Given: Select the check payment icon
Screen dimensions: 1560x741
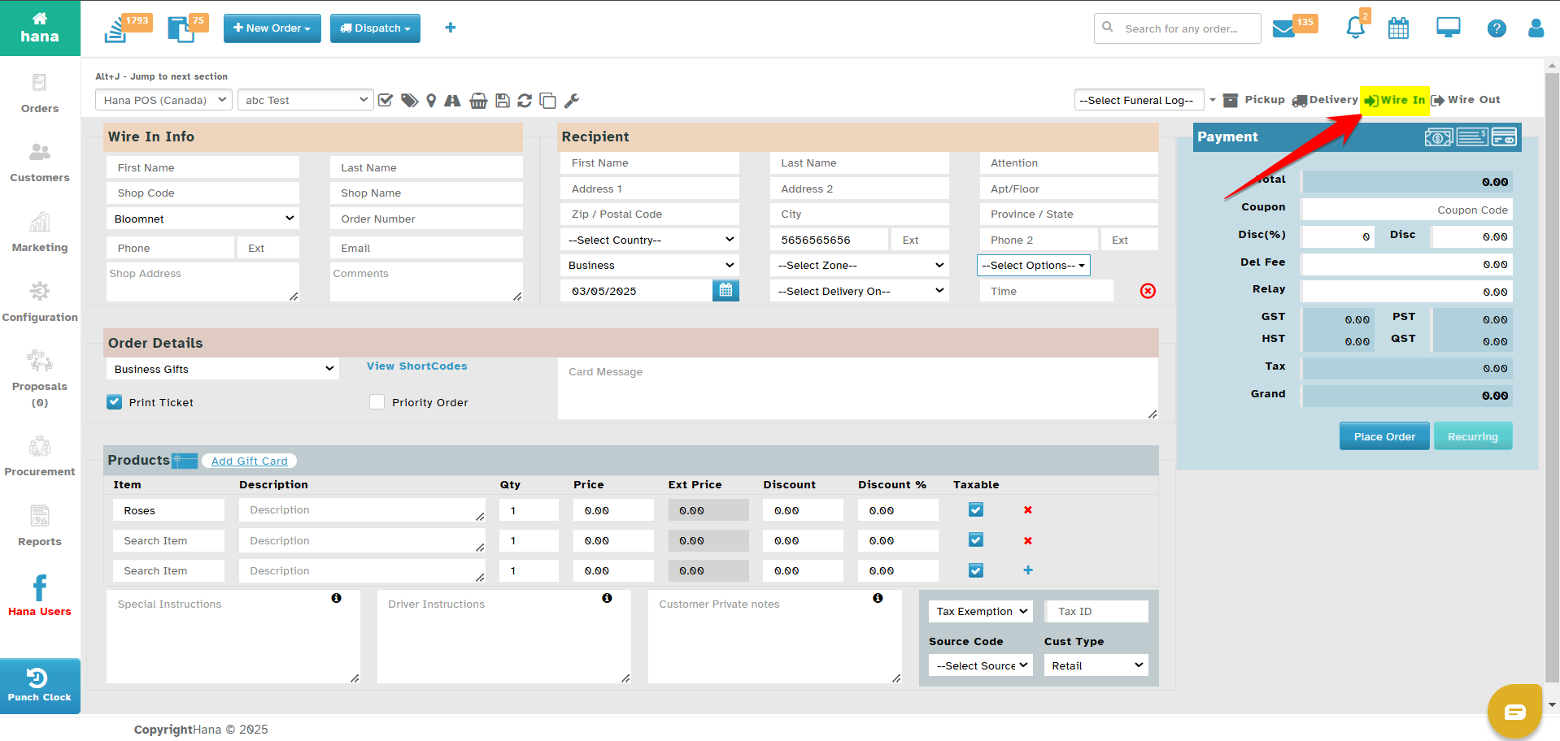Looking at the screenshot, I should [x=1472, y=136].
